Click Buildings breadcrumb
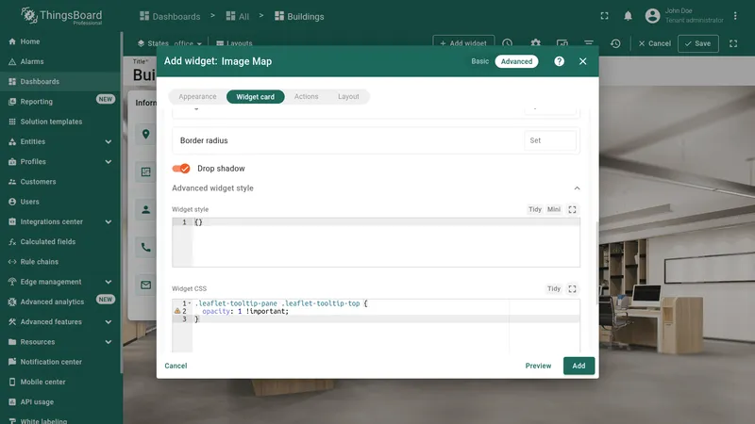Viewport: 755px width, 424px height. tap(299, 16)
